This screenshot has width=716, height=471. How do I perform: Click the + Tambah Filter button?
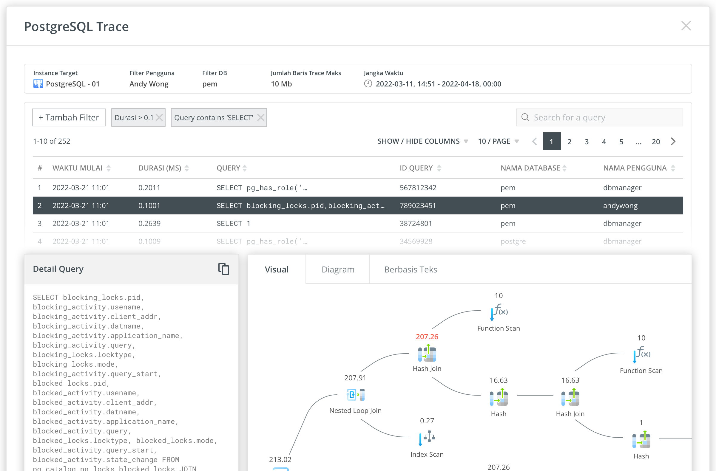[69, 117]
